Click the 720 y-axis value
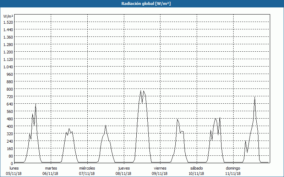This screenshot has height=177, width=284. click(x=10, y=96)
